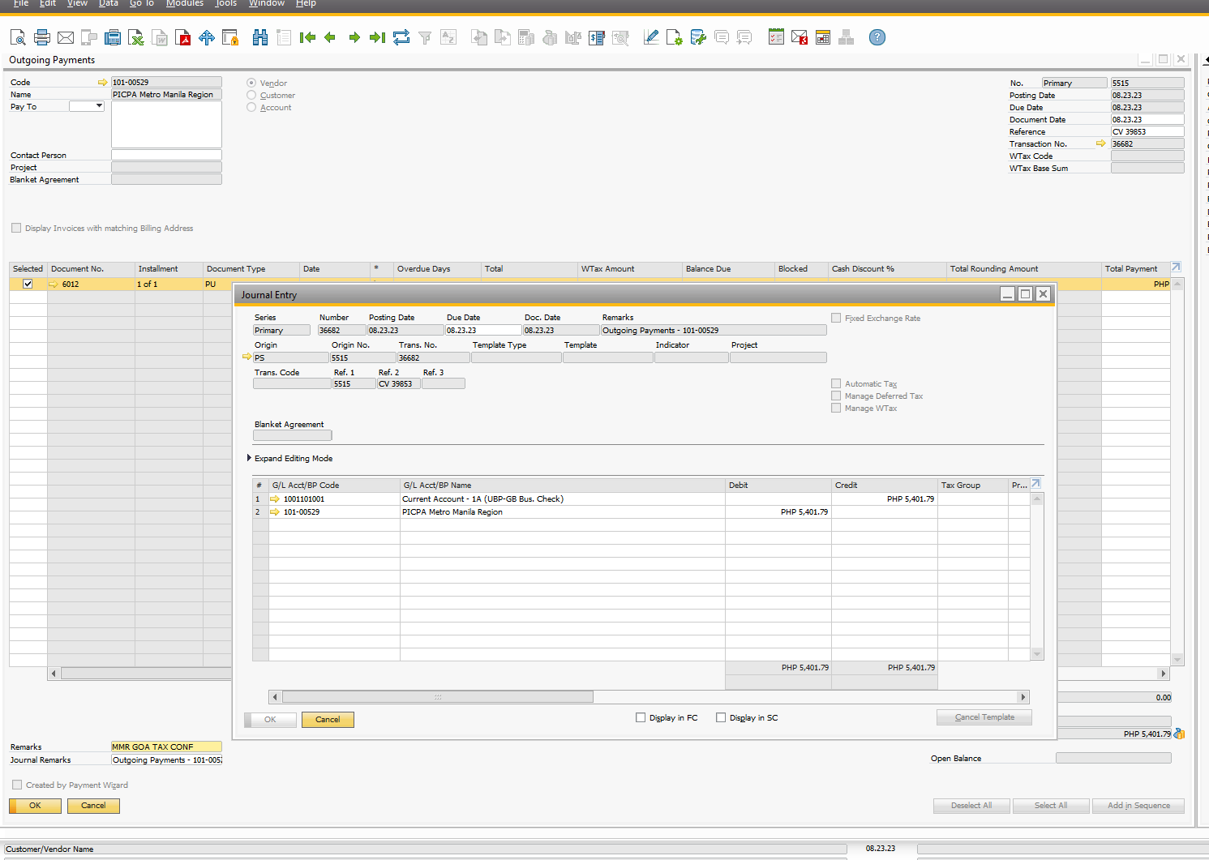Expand the Expand Editing Mode section
The height and width of the screenshot is (860, 1209).
(249, 458)
